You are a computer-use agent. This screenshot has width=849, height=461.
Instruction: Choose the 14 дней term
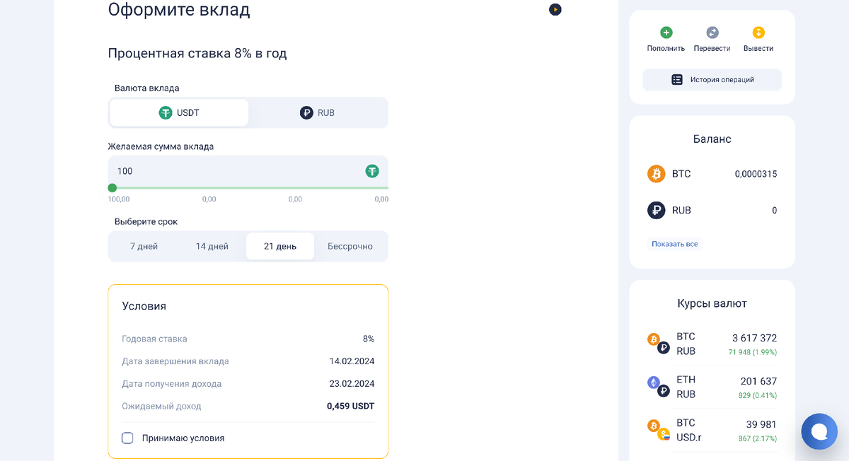pos(212,246)
